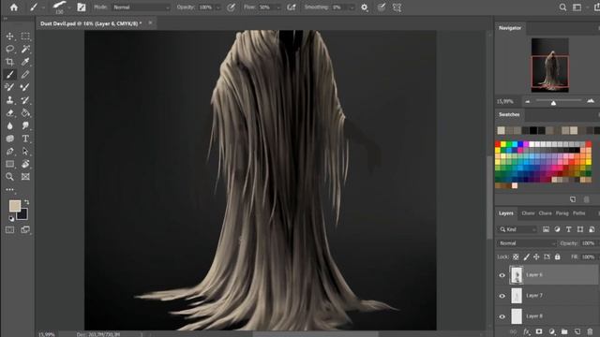This screenshot has height=337, width=600.
Task: Select the Zoom tool
Action: (x=10, y=177)
